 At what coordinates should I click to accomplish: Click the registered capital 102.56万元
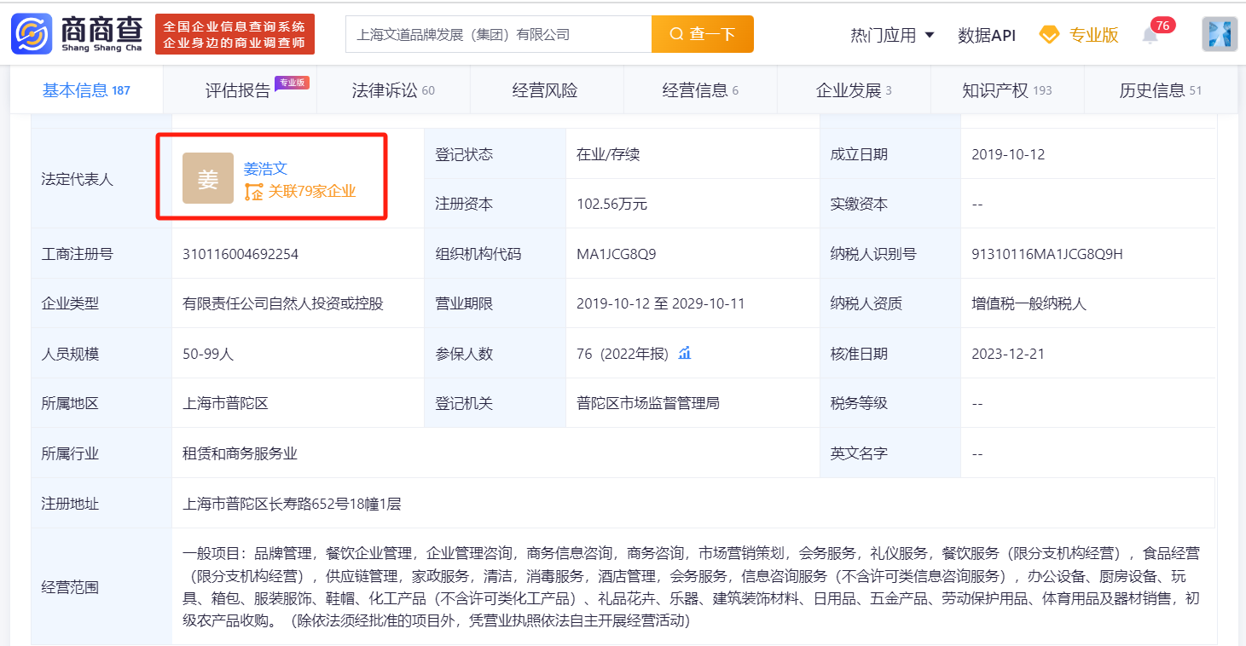[x=611, y=204]
